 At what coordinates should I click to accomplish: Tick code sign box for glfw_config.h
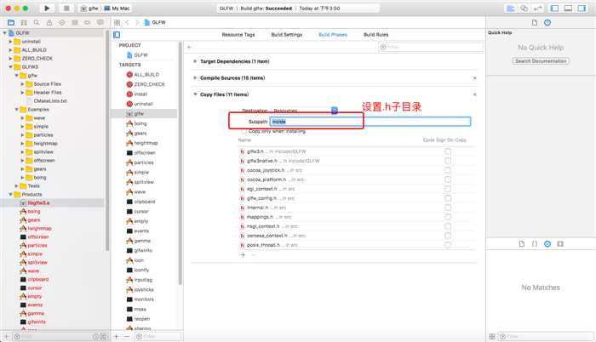(x=448, y=198)
